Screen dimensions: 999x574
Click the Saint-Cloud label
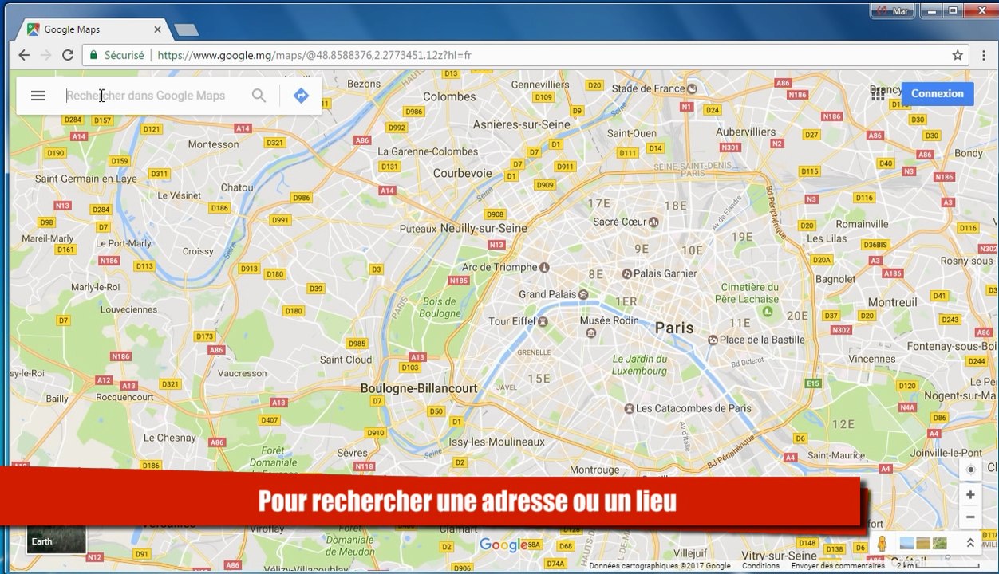(x=346, y=360)
